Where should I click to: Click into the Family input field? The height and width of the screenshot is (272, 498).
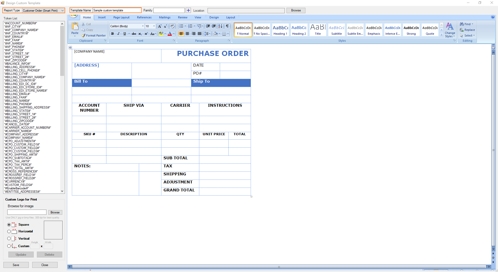[169, 10]
